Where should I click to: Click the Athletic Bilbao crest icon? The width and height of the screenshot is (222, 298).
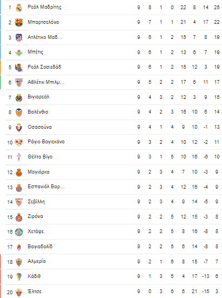tap(19, 83)
